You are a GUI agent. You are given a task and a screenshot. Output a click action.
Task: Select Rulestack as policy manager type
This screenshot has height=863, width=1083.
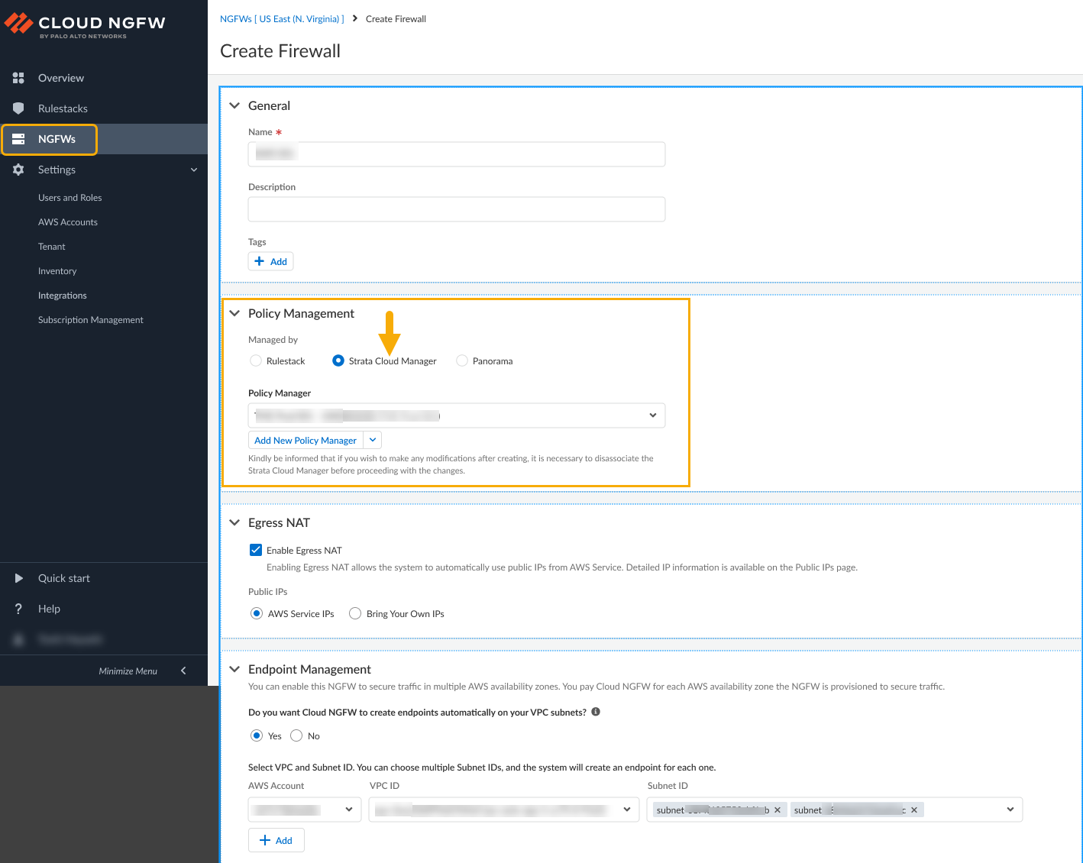(256, 360)
